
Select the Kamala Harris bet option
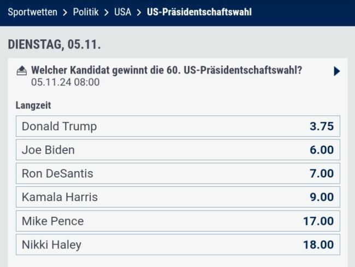177,197
